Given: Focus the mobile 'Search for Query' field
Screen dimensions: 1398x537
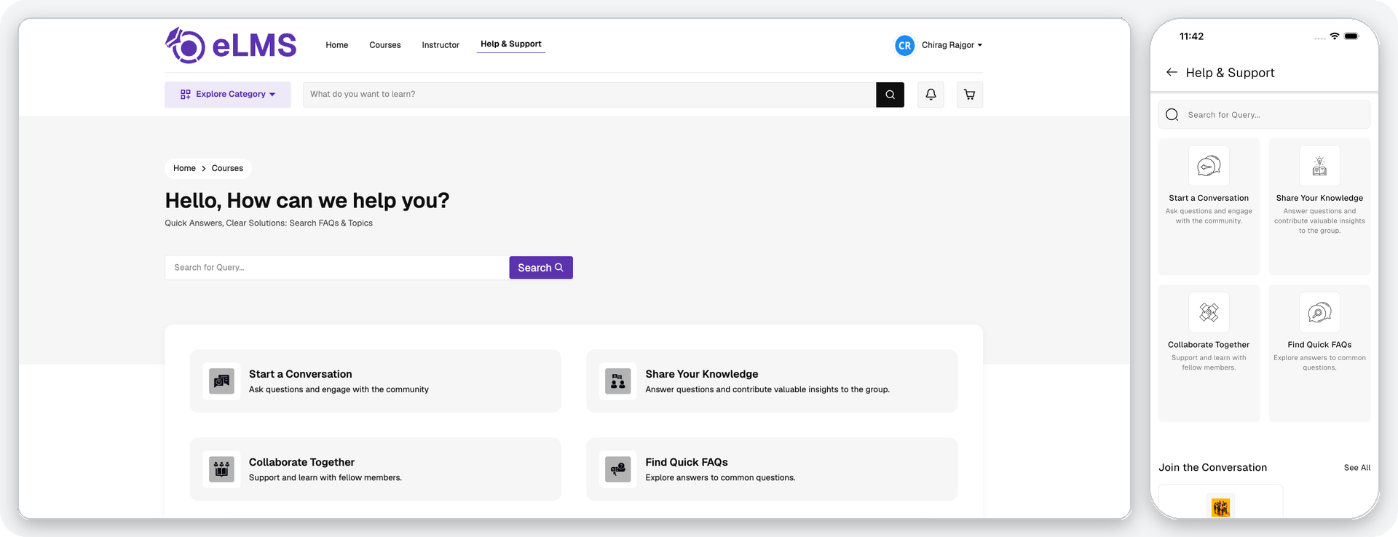Looking at the screenshot, I should [1264, 115].
